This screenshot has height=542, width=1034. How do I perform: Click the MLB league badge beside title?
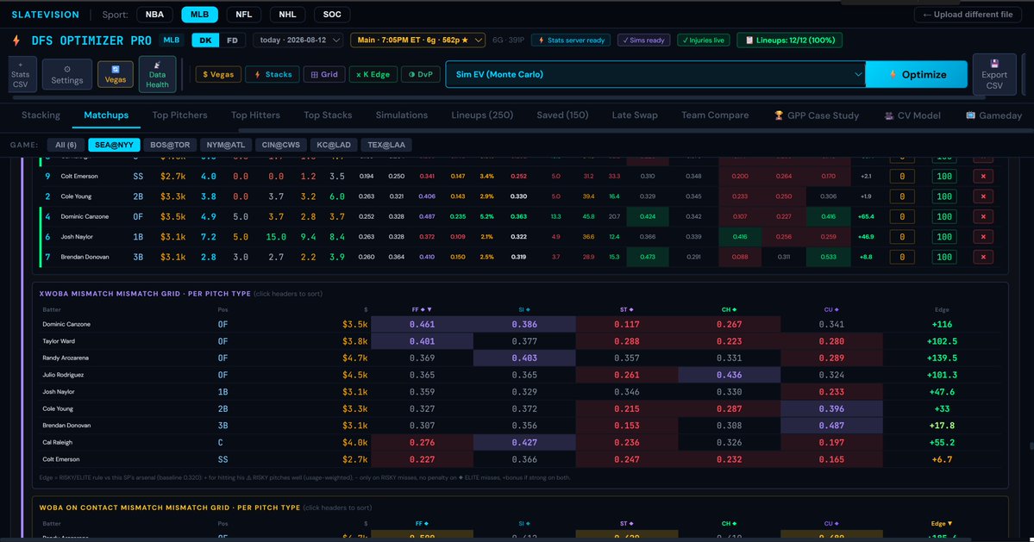pos(172,40)
